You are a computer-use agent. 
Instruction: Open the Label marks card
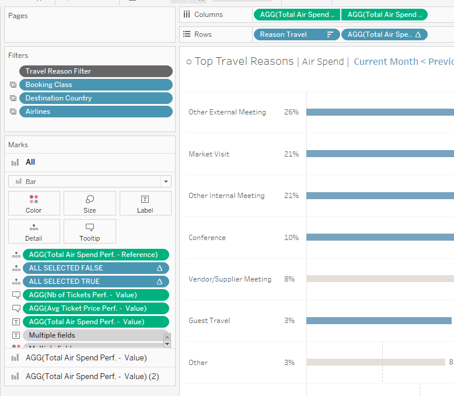click(145, 203)
